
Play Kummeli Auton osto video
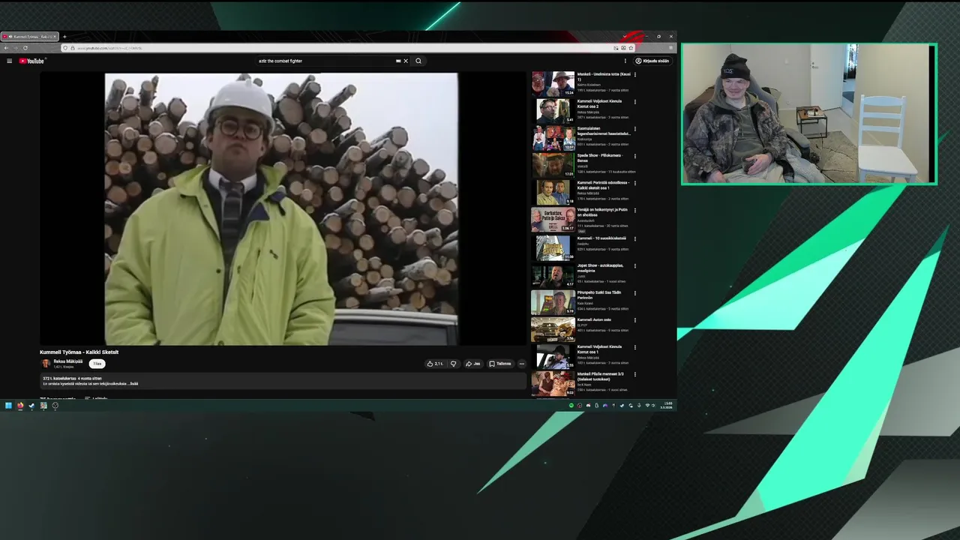tap(553, 329)
